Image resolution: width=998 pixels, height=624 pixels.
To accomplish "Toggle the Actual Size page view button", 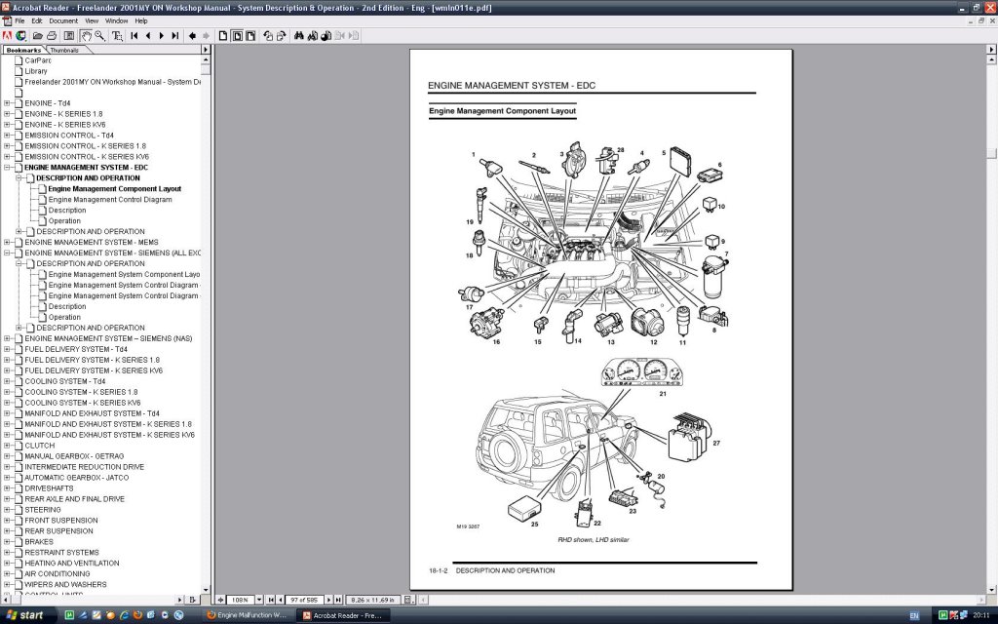I will pyautogui.click(x=223, y=36).
